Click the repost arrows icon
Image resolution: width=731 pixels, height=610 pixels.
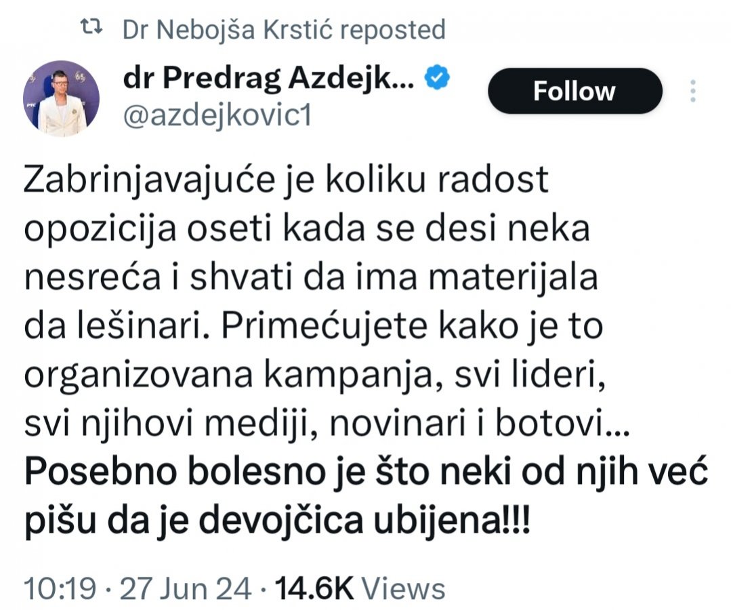point(91,28)
